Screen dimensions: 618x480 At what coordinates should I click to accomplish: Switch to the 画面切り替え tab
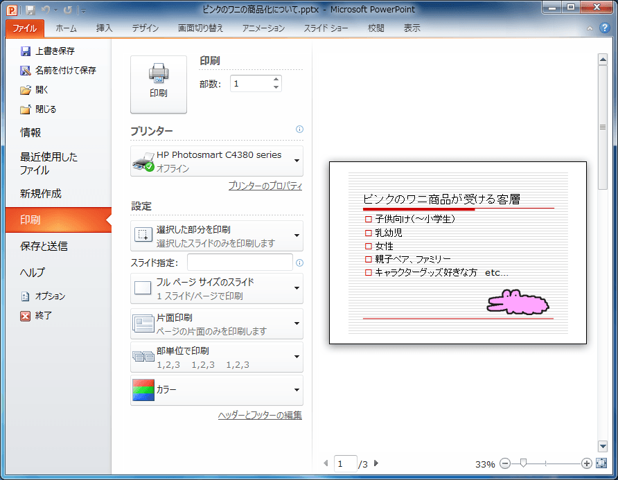click(201, 28)
